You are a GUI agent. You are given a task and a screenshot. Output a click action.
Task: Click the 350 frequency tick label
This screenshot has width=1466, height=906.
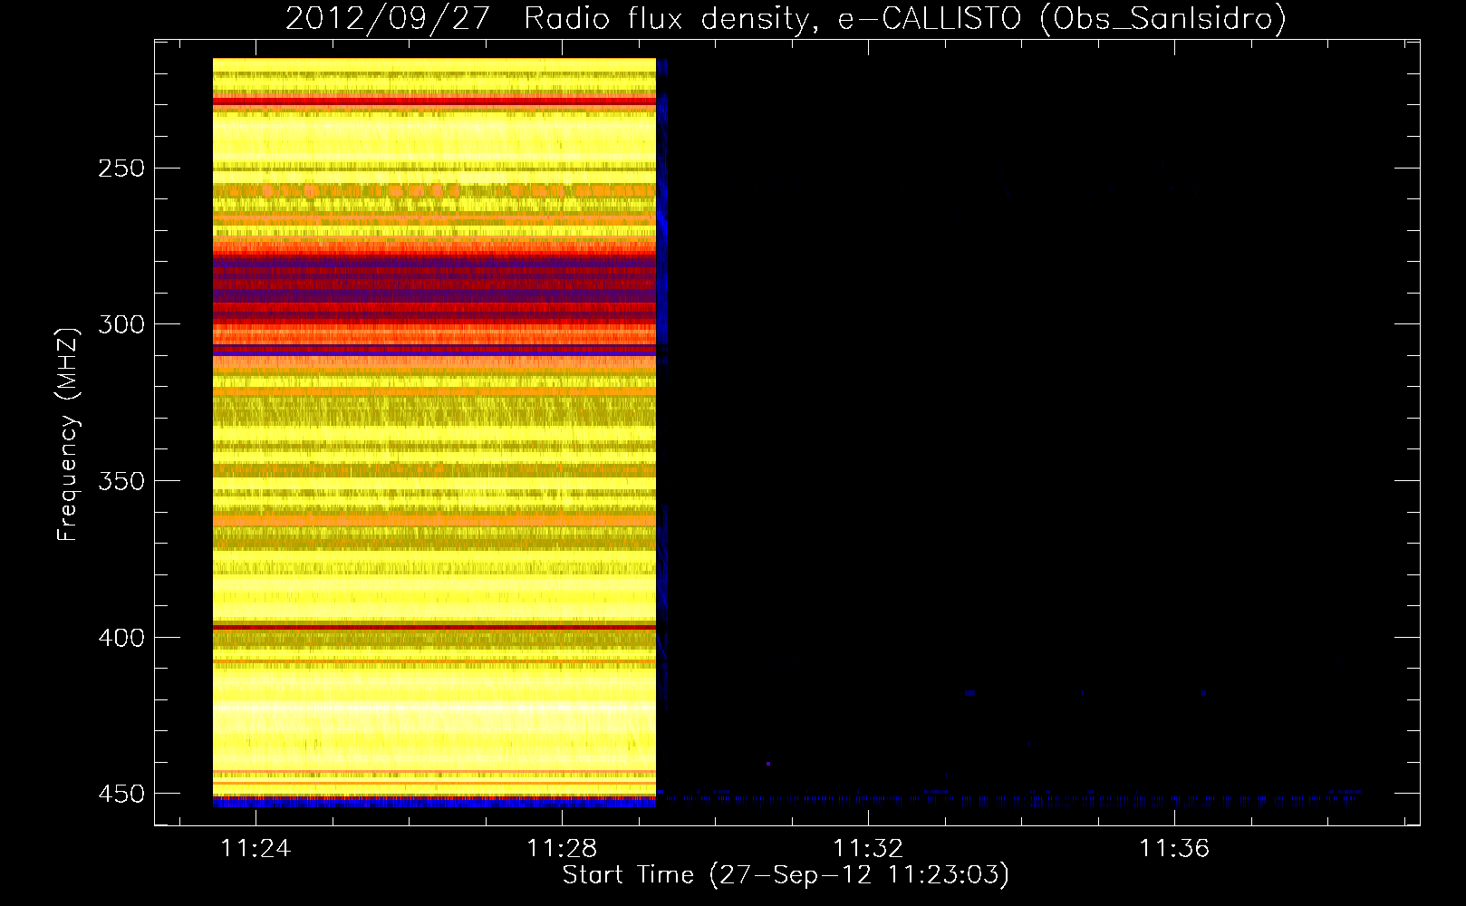tap(121, 481)
